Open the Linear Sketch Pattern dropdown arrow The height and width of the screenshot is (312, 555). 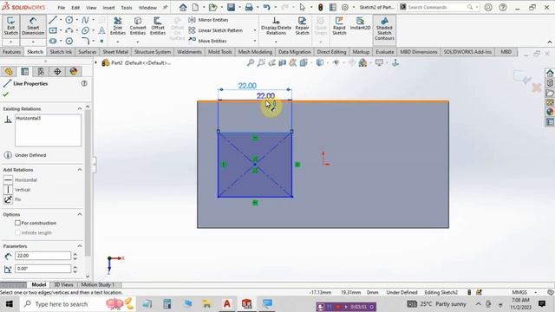pyautogui.click(x=254, y=30)
